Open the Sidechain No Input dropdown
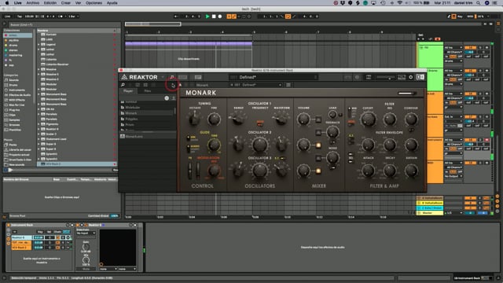 click(86, 233)
